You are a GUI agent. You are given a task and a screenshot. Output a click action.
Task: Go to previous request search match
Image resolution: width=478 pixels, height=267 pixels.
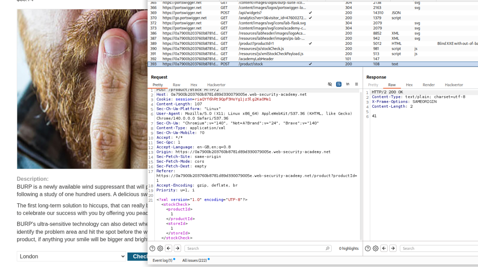tap(169, 248)
